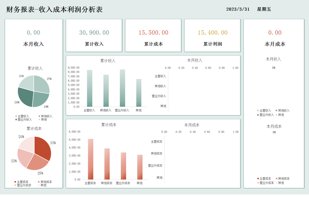Select the 主营成本 bar in 累计成本 bar chart
309x197 pixels.
(90, 159)
